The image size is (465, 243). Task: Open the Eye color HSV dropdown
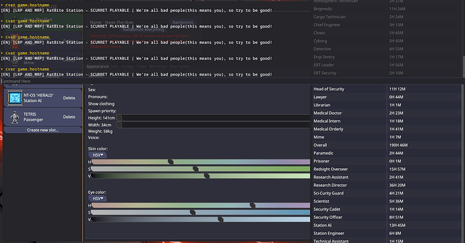point(98,198)
